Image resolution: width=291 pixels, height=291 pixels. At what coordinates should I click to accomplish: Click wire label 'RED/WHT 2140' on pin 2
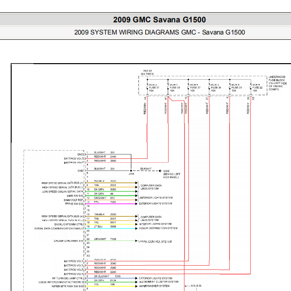pyautogui.click(x=105, y=156)
